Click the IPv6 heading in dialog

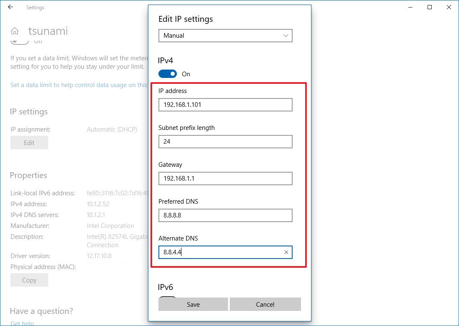coord(166,287)
